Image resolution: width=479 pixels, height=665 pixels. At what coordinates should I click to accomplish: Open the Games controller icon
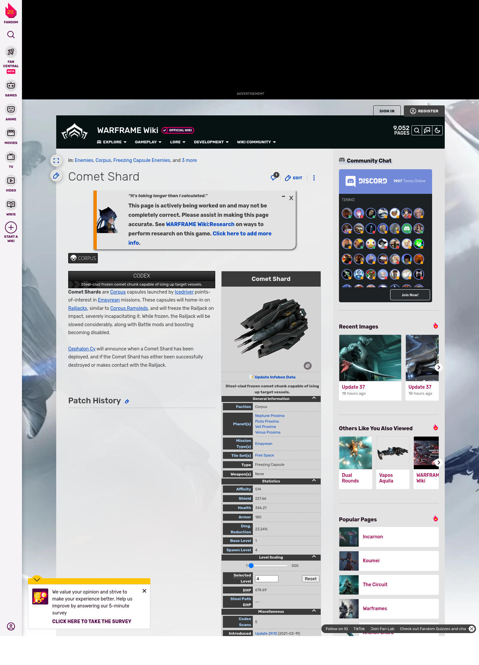[x=11, y=85]
